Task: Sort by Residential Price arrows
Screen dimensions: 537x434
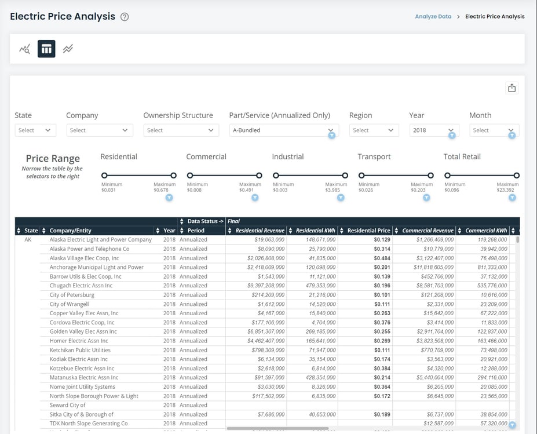Action: coord(341,231)
